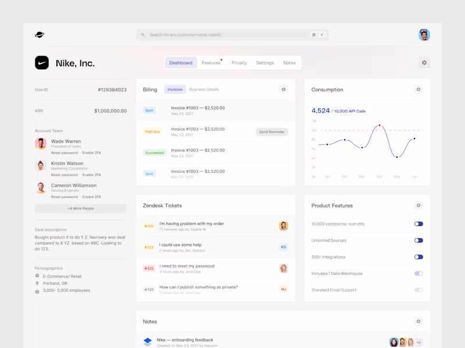This screenshot has width=465, height=348.
Task: Click the red April peak chart point
Action: click(x=380, y=125)
